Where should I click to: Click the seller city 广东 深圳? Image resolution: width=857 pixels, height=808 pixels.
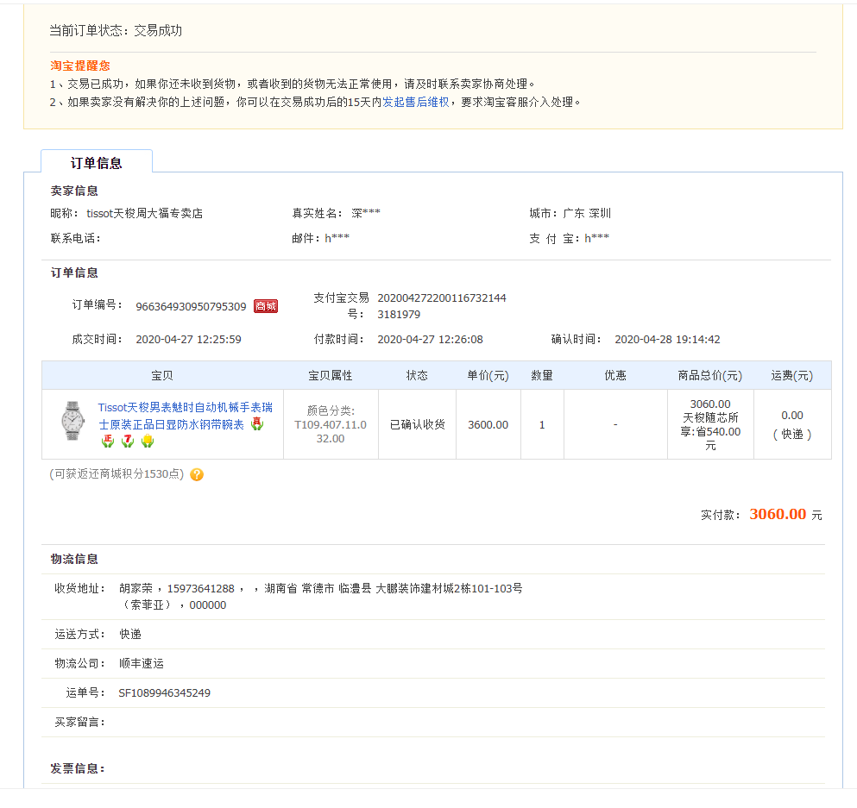coord(587,214)
